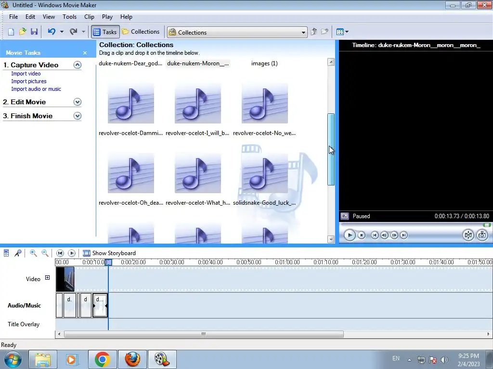This screenshot has width=493, height=369.
Task: Select the video clip on the Video track
Action: pos(65,279)
